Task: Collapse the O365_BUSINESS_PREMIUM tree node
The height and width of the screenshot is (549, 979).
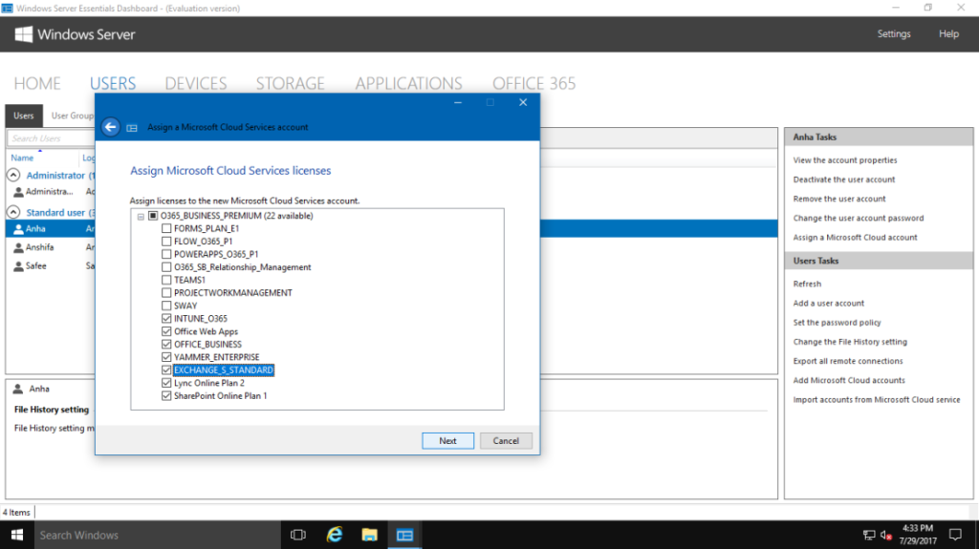Action: [141, 217]
